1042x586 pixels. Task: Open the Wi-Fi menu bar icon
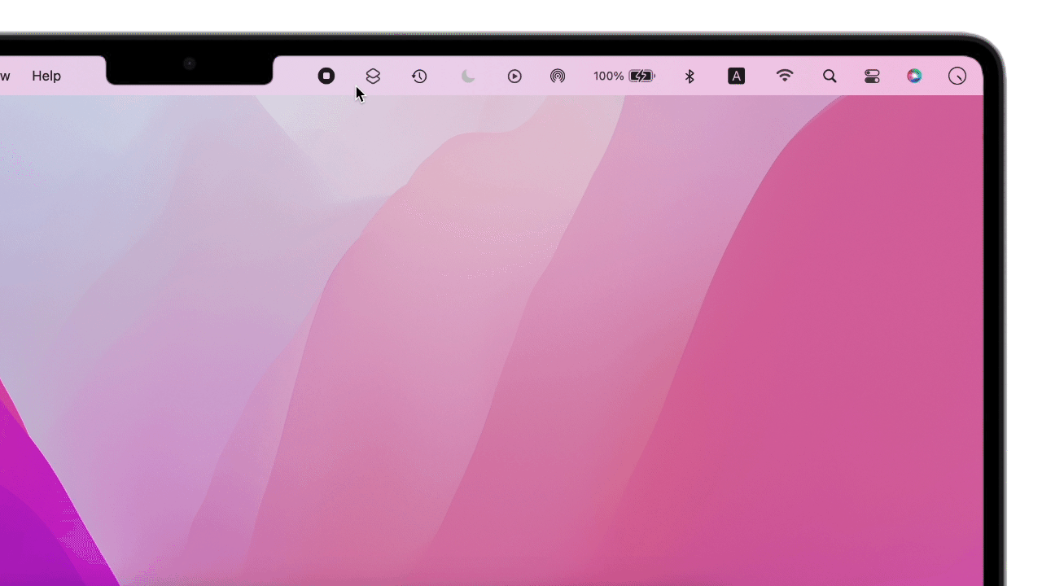point(785,75)
